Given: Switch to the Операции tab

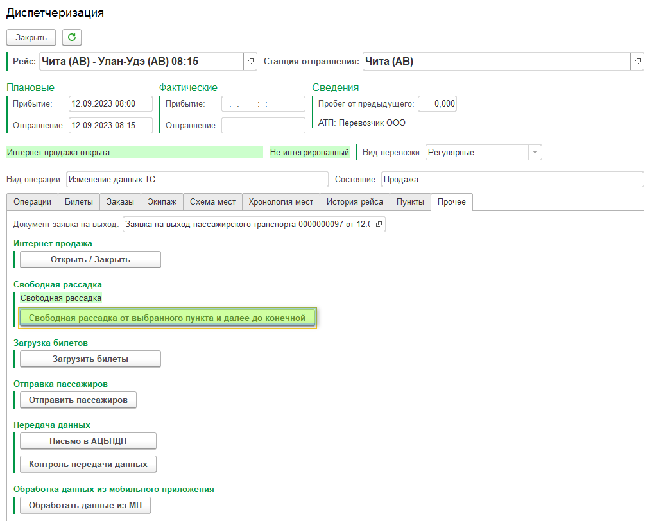Looking at the screenshot, I should point(32,202).
